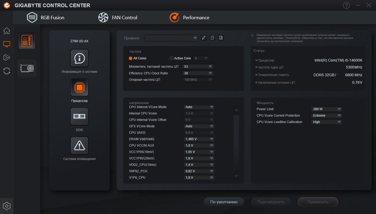The width and height of the screenshot is (376, 214).
Task: Select the graphics card device icon
Action: point(27,68)
